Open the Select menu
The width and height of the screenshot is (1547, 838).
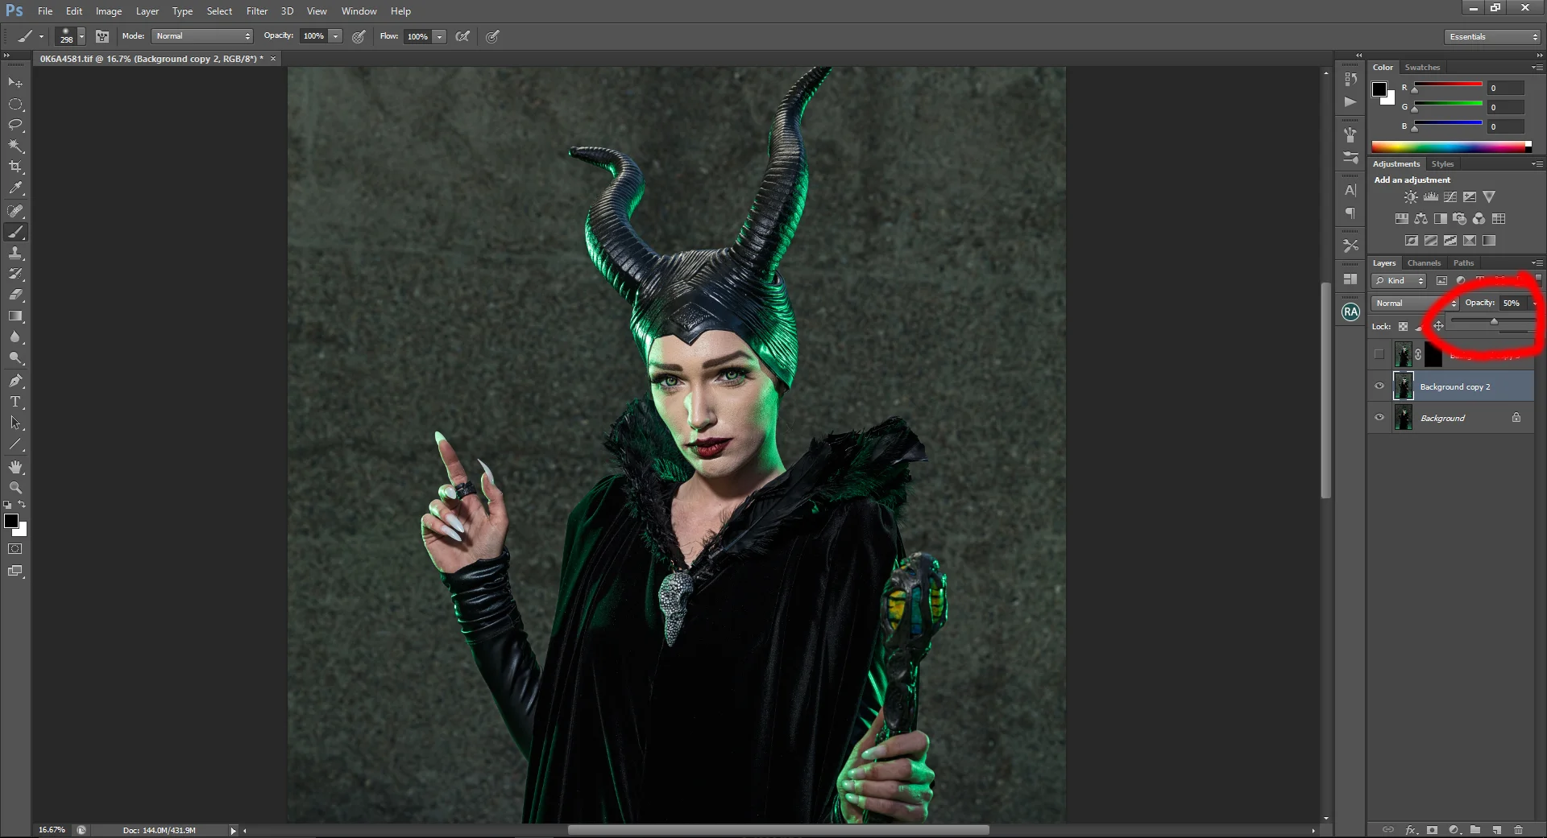pos(219,11)
